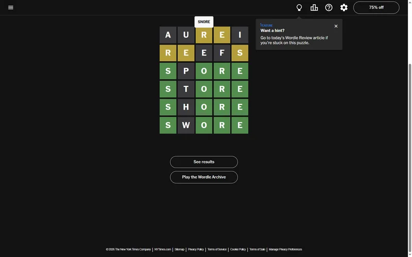Click the SNORE answer toast
412x257 pixels.
(x=204, y=22)
